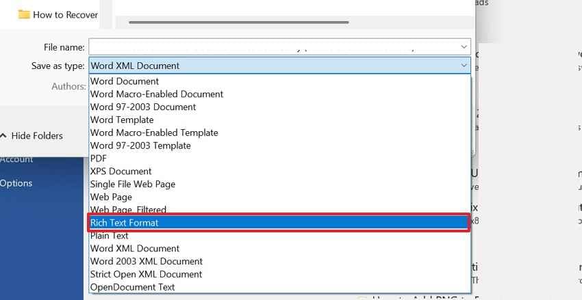This screenshot has width=582, height=300.
Task: Open the How to Recover folder
Action: click(58, 15)
